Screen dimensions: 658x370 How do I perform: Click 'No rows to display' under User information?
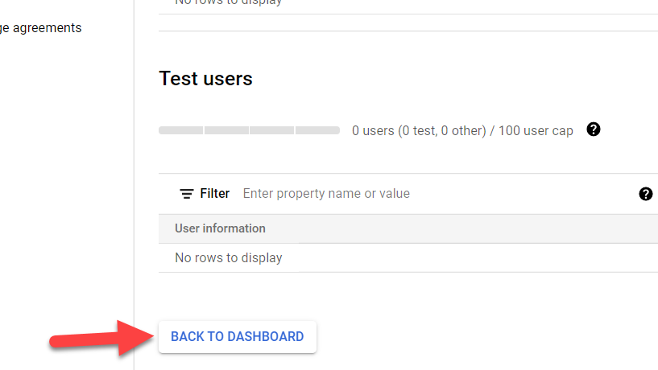pyautogui.click(x=229, y=258)
